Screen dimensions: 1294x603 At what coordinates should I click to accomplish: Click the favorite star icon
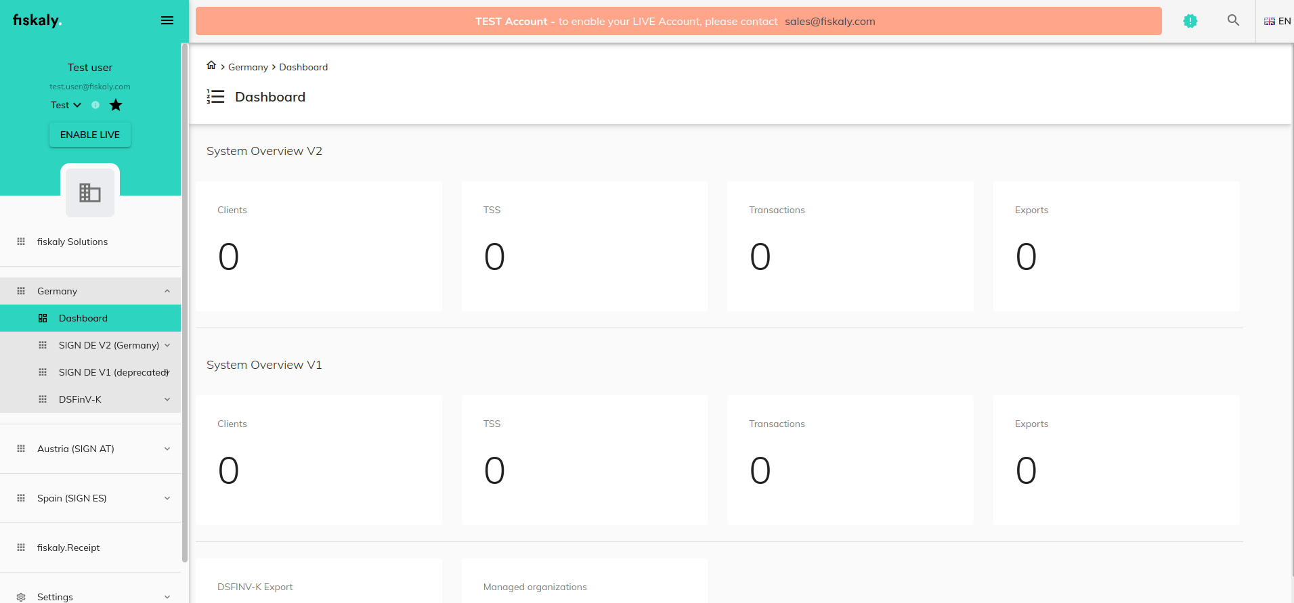click(x=116, y=105)
